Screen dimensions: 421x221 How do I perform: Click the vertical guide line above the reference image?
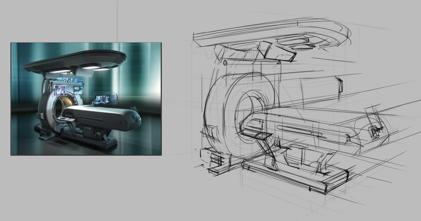point(118,19)
